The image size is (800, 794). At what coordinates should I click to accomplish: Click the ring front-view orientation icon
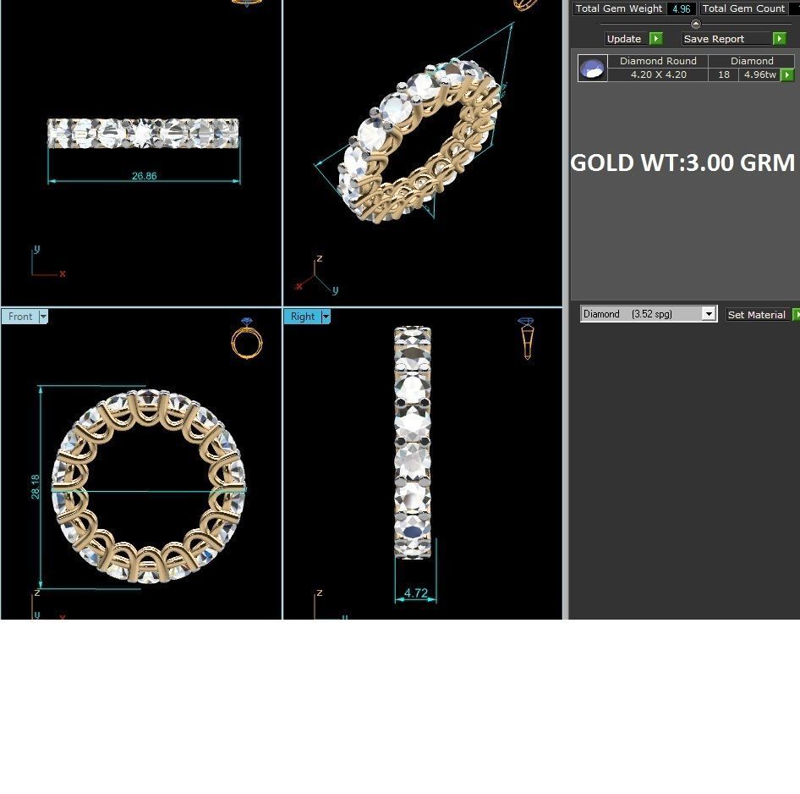247,338
